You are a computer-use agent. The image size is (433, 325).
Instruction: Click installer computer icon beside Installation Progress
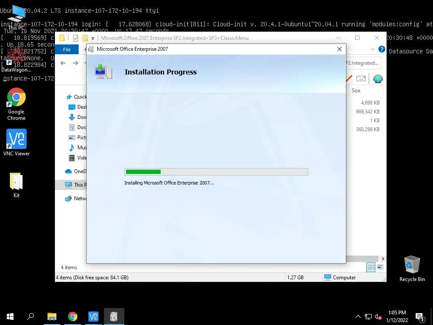click(103, 72)
